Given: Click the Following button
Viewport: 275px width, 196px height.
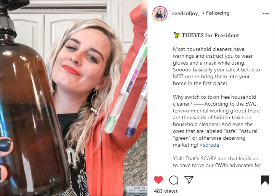Looking at the screenshot, I should pos(217,13).
